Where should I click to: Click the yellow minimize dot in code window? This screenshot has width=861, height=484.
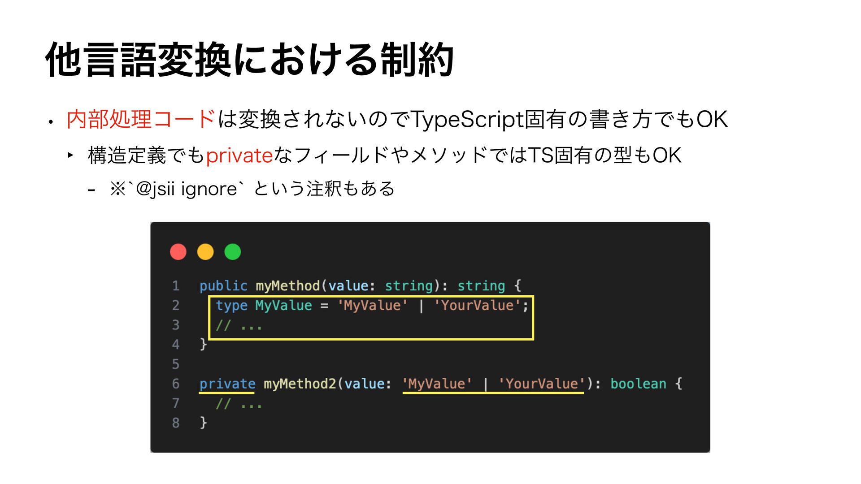coord(205,252)
